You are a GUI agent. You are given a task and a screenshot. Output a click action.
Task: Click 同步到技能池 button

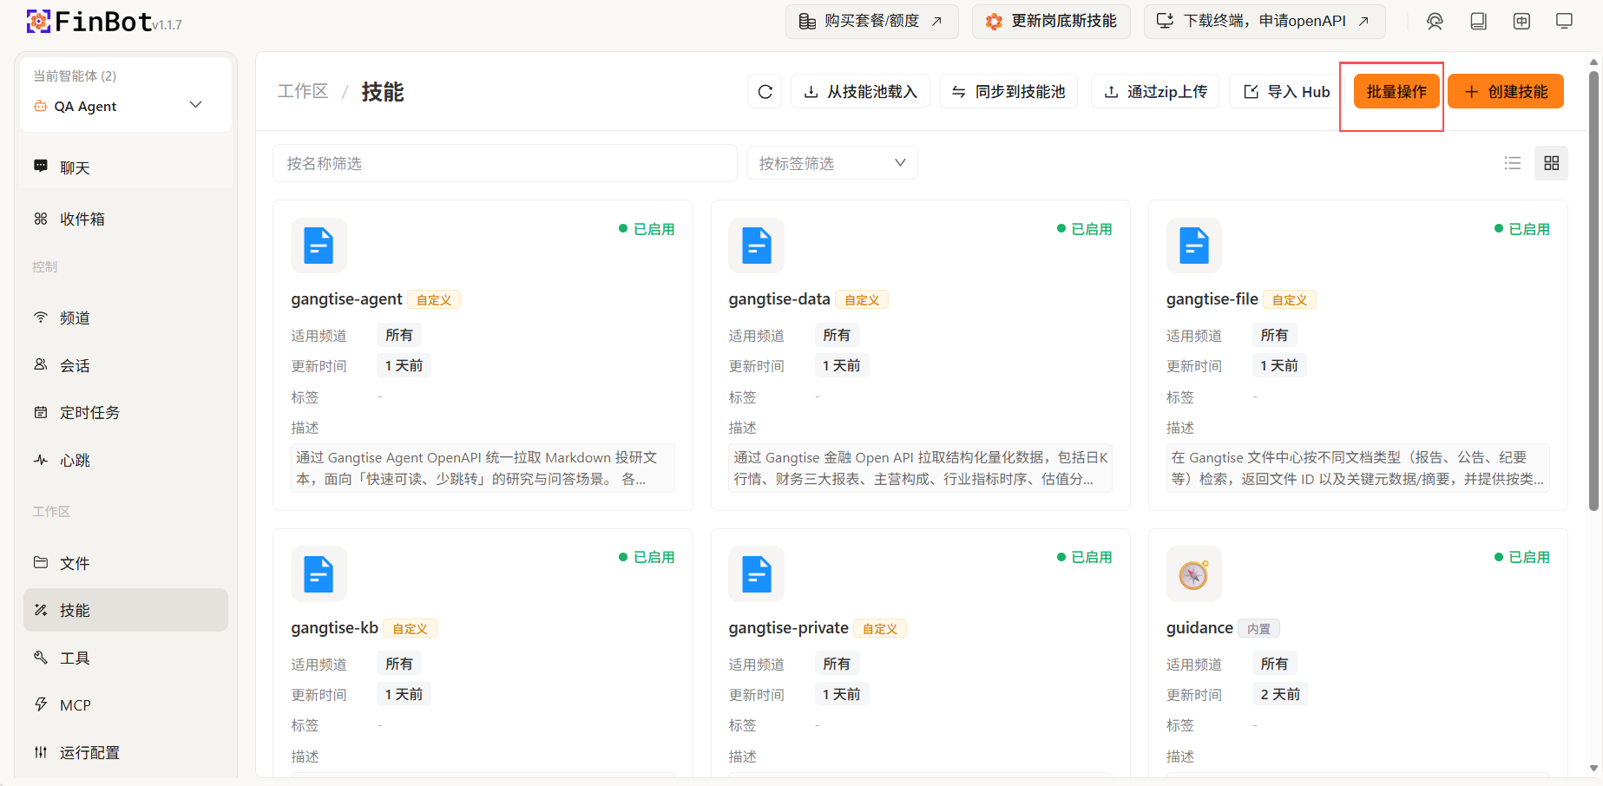(1008, 91)
